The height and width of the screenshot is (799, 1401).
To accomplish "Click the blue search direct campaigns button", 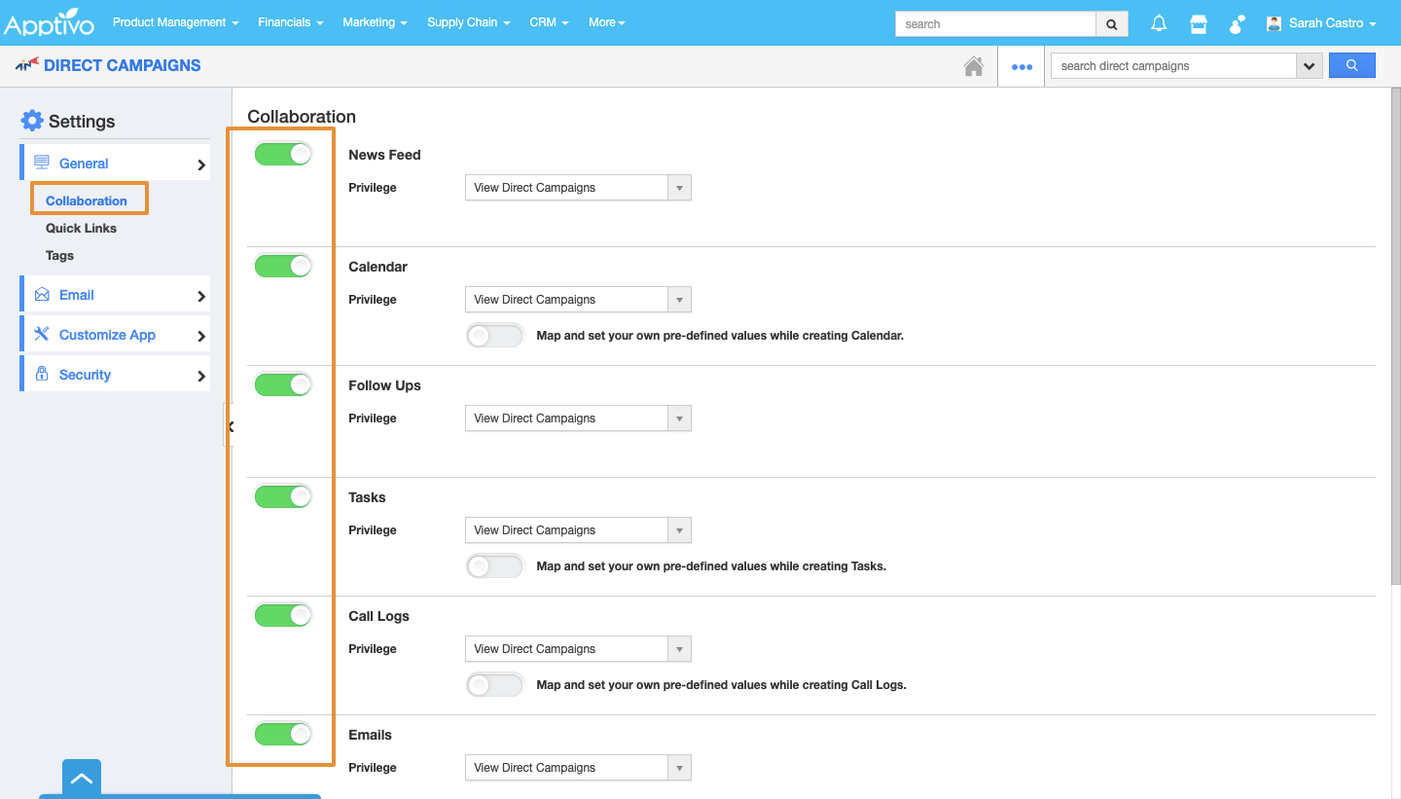I will click(x=1351, y=65).
